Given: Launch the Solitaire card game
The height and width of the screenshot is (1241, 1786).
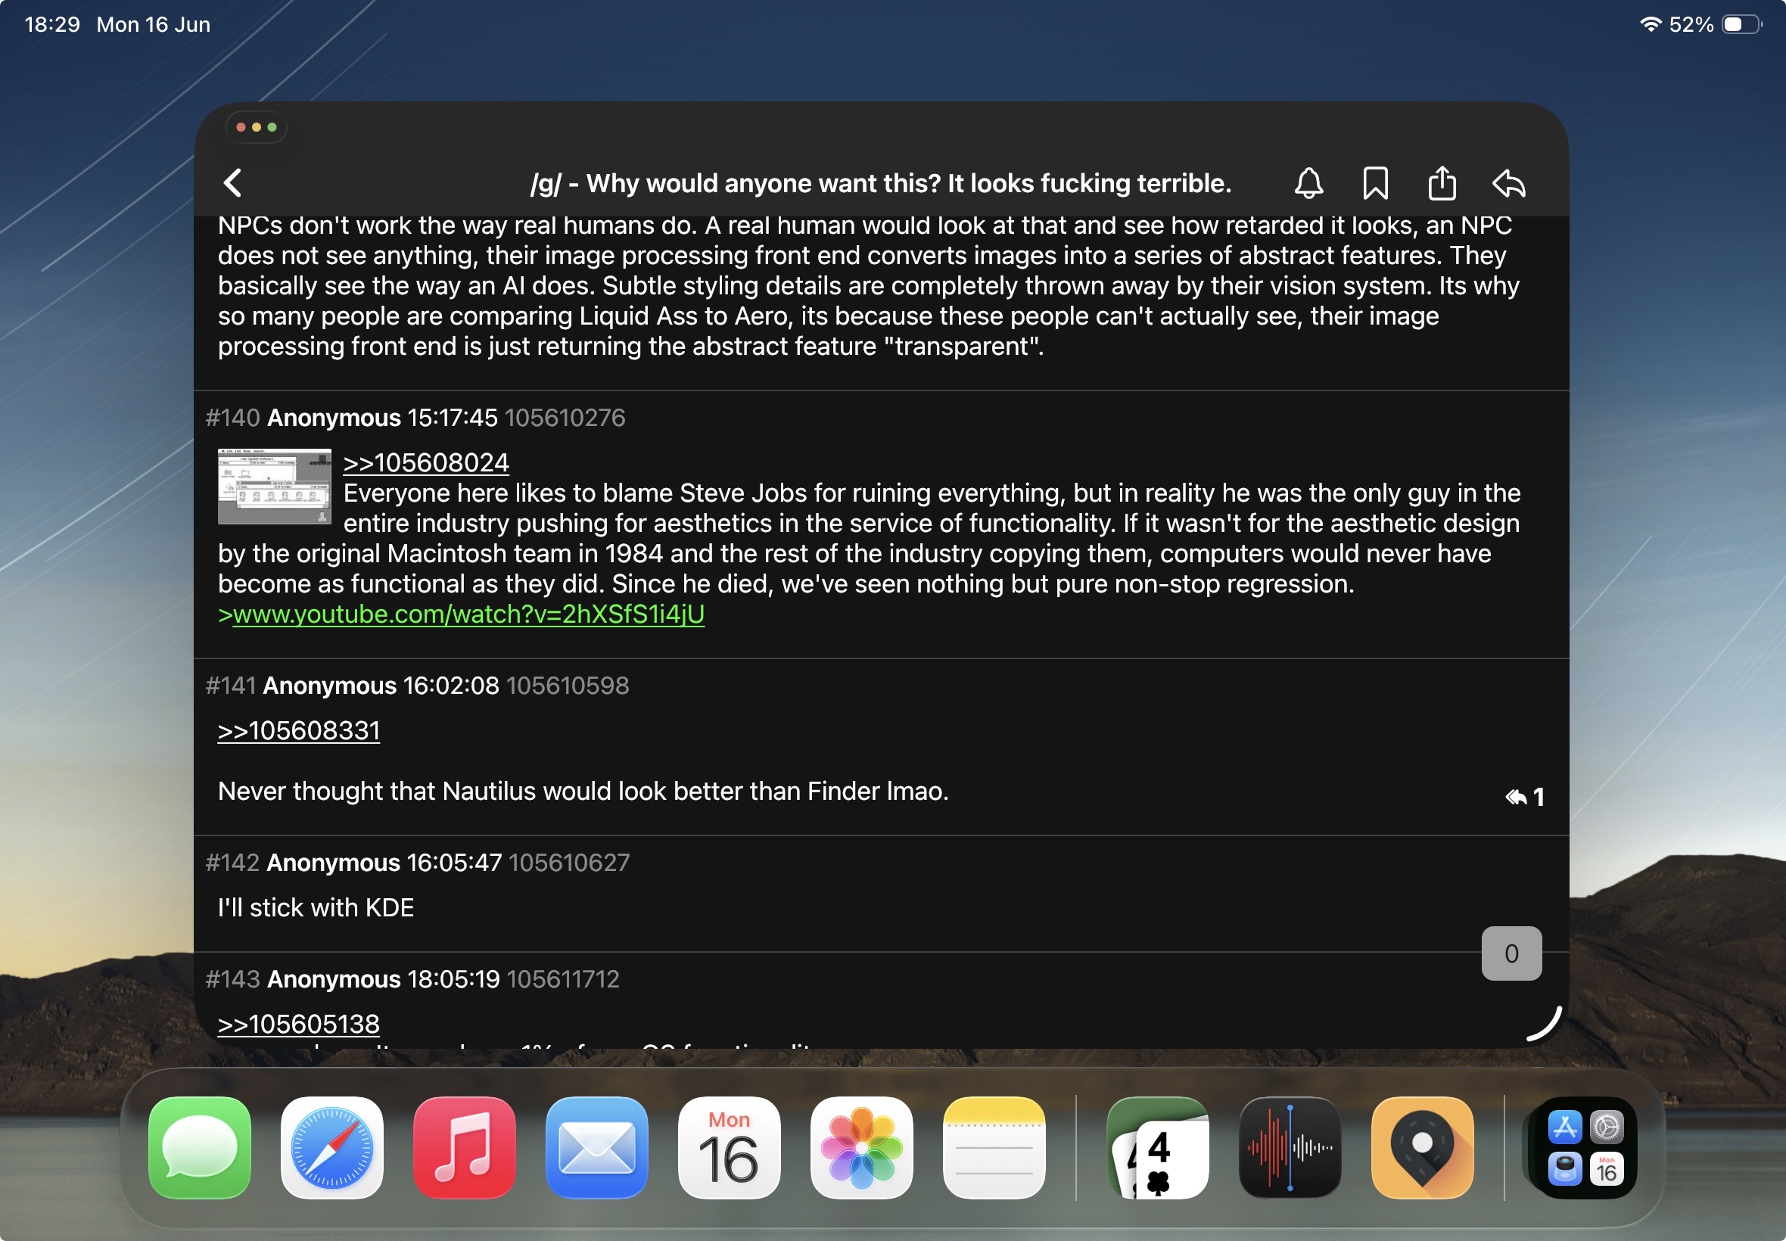Looking at the screenshot, I should tap(1158, 1148).
